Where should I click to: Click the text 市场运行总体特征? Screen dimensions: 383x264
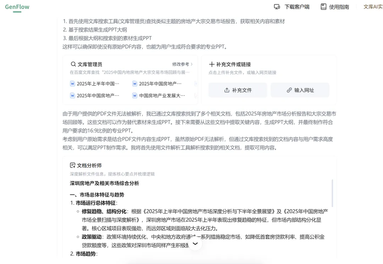click(x=96, y=203)
